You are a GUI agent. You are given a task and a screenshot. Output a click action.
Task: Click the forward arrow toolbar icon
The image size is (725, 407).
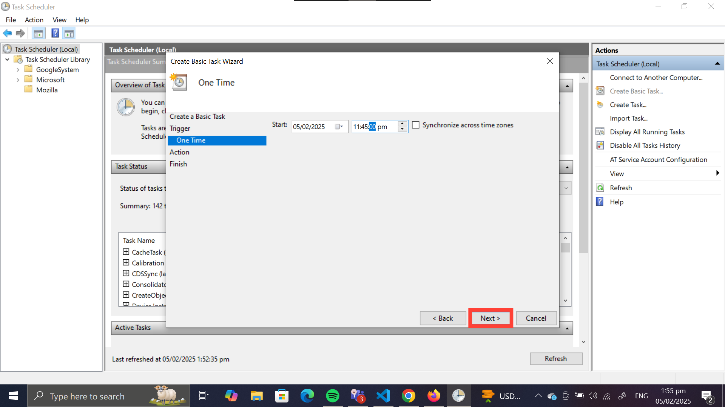[x=20, y=33]
